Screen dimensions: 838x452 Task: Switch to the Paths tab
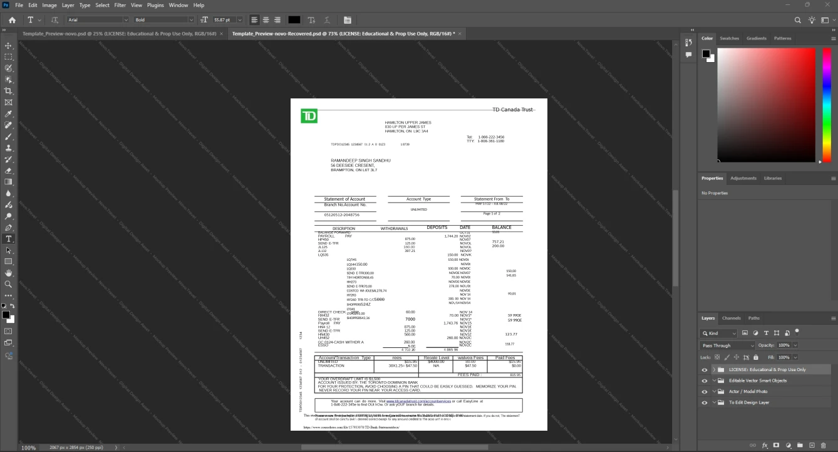point(754,318)
